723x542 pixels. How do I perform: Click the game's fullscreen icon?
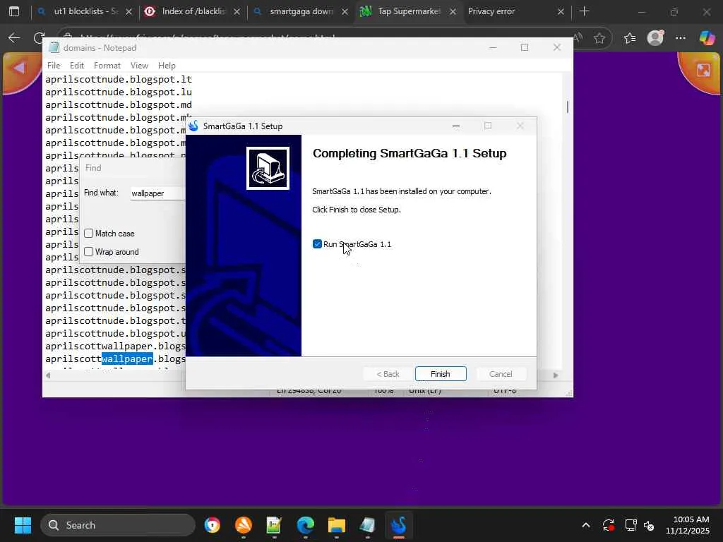(x=703, y=70)
